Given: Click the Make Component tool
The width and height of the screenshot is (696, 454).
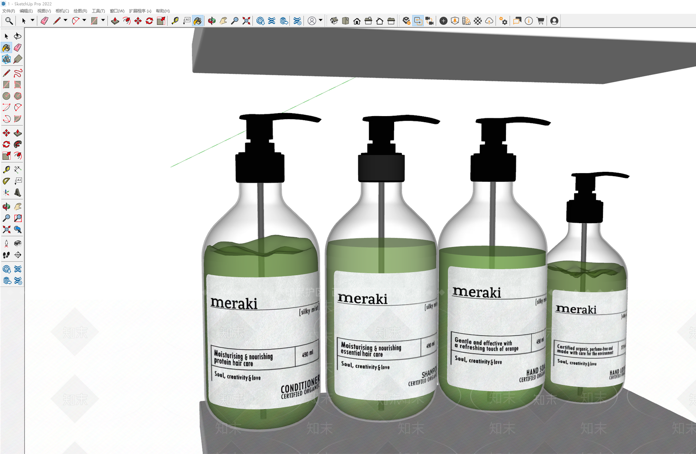Looking at the screenshot, I should [7, 59].
